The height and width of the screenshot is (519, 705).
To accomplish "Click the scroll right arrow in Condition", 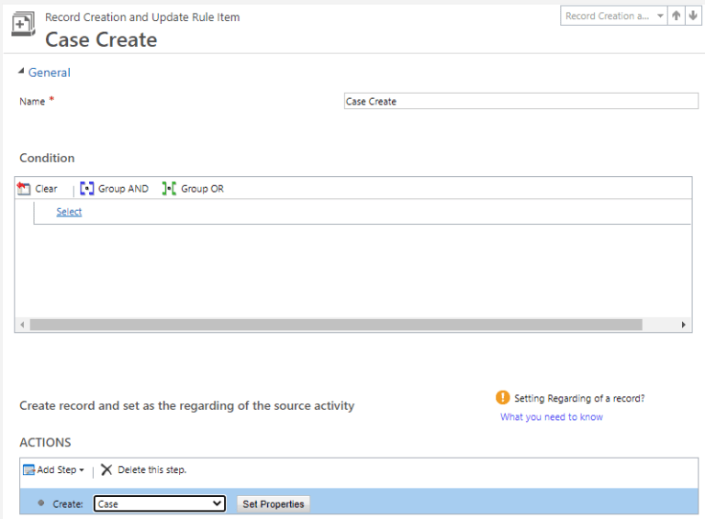I will point(684,325).
